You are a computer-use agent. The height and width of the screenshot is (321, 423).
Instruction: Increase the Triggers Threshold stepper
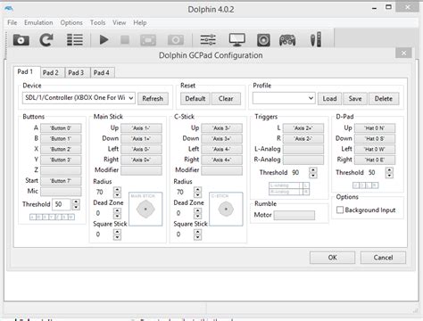pyautogui.click(x=313, y=170)
